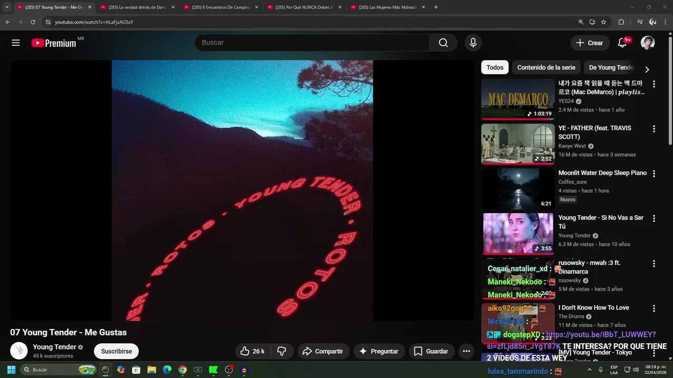Click the Guardar button
The width and height of the screenshot is (673, 378).
click(x=431, y=351)
